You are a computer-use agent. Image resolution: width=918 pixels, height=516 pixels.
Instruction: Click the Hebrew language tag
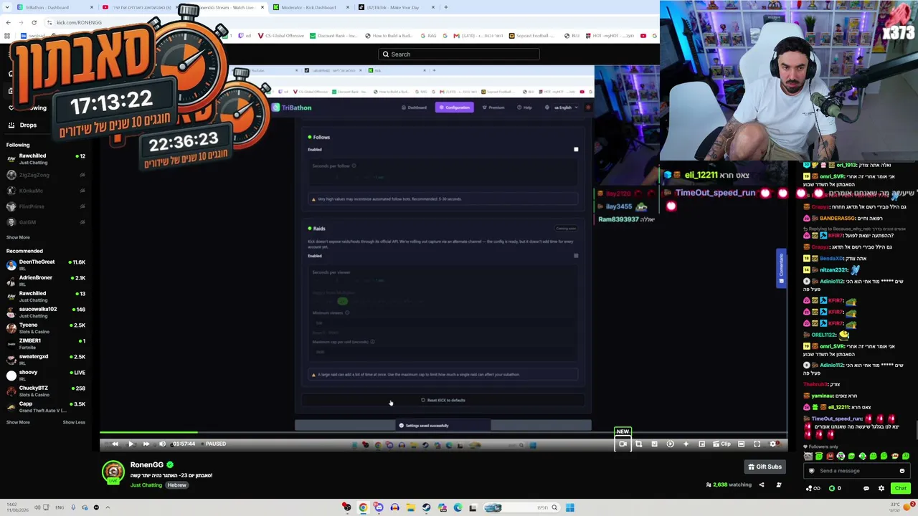[x=177, y=485]
